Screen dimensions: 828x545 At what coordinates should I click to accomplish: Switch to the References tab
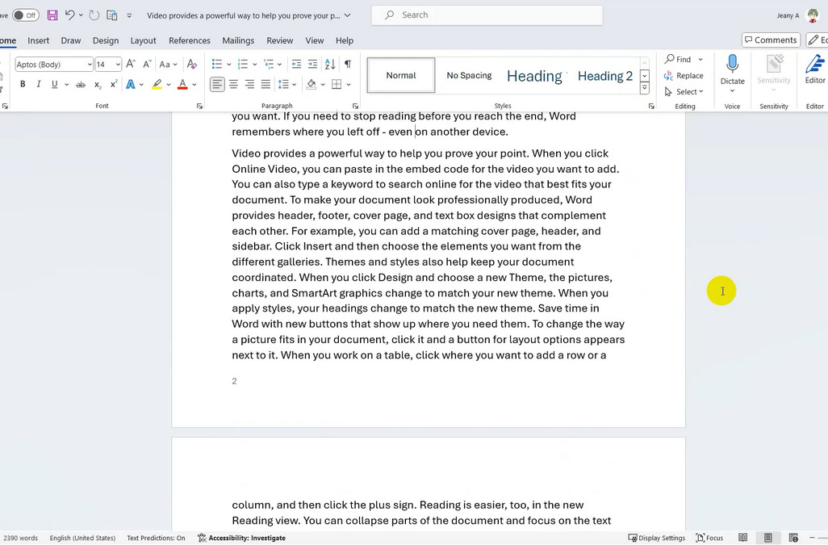(x=189, y=40)
